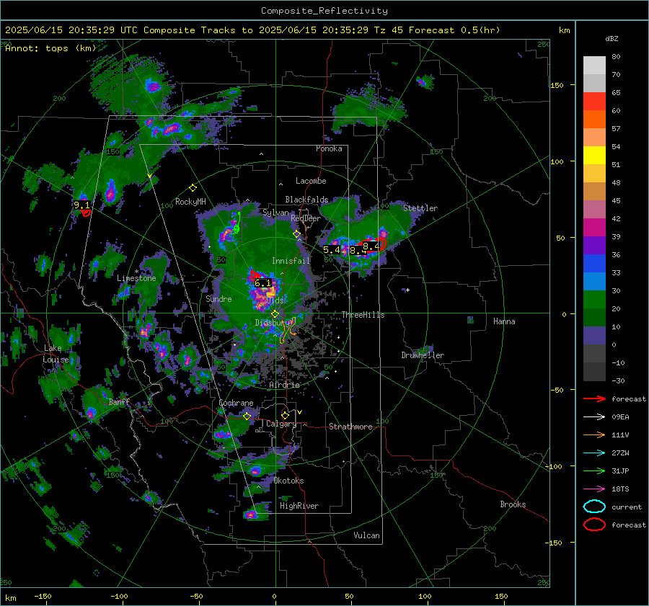Click the -50 tick on the right axis

(x=559, y=390)
